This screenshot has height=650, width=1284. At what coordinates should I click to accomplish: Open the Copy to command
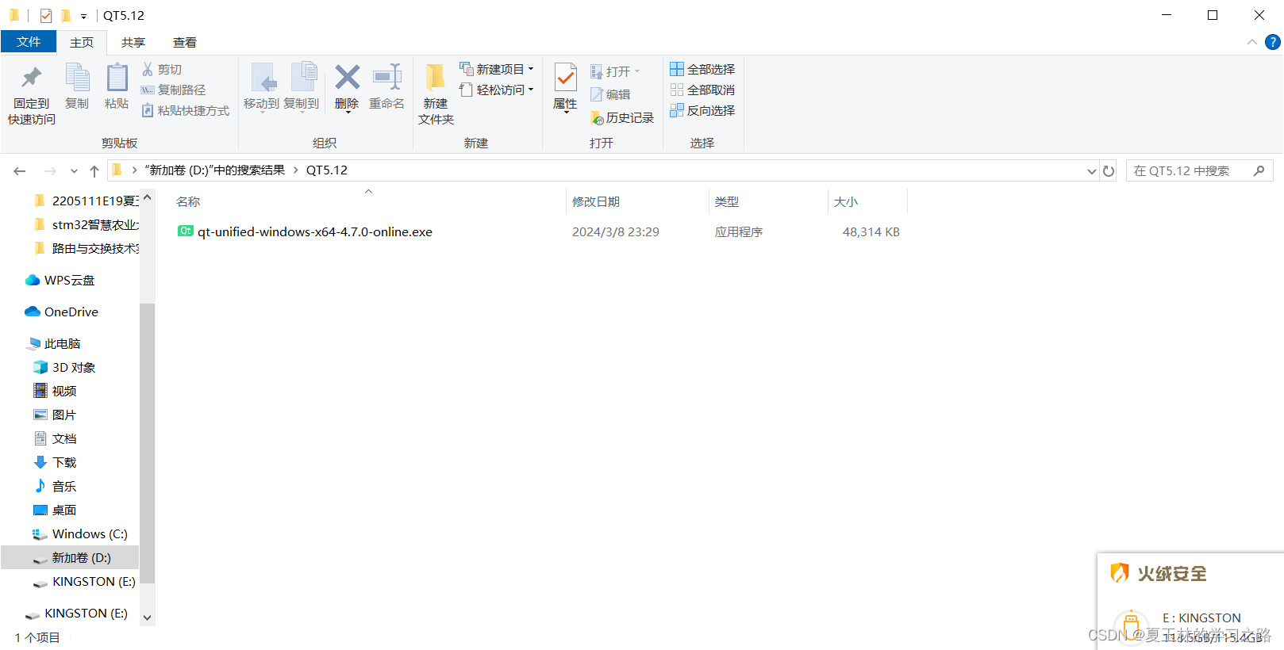tap(302, 87)
